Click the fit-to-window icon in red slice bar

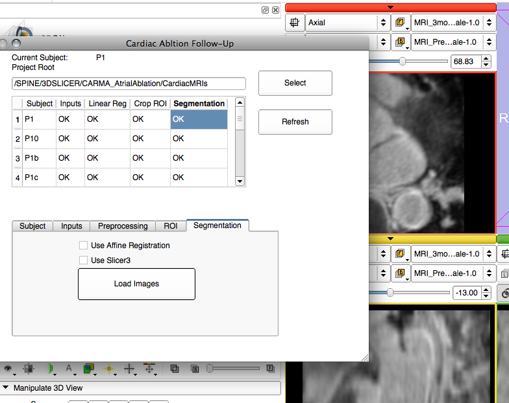295,23
